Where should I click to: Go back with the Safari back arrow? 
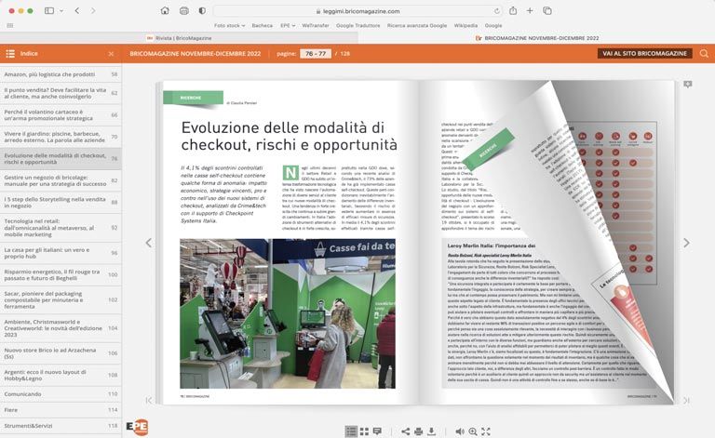[x=77, y=10]
